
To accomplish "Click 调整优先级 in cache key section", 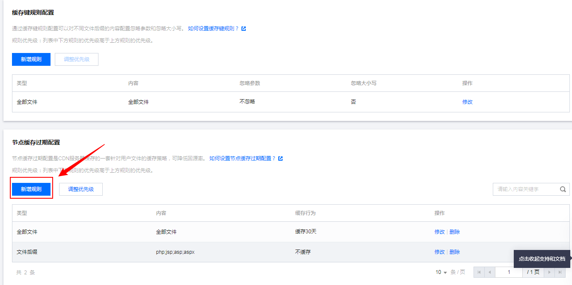I will coord(76,59).
